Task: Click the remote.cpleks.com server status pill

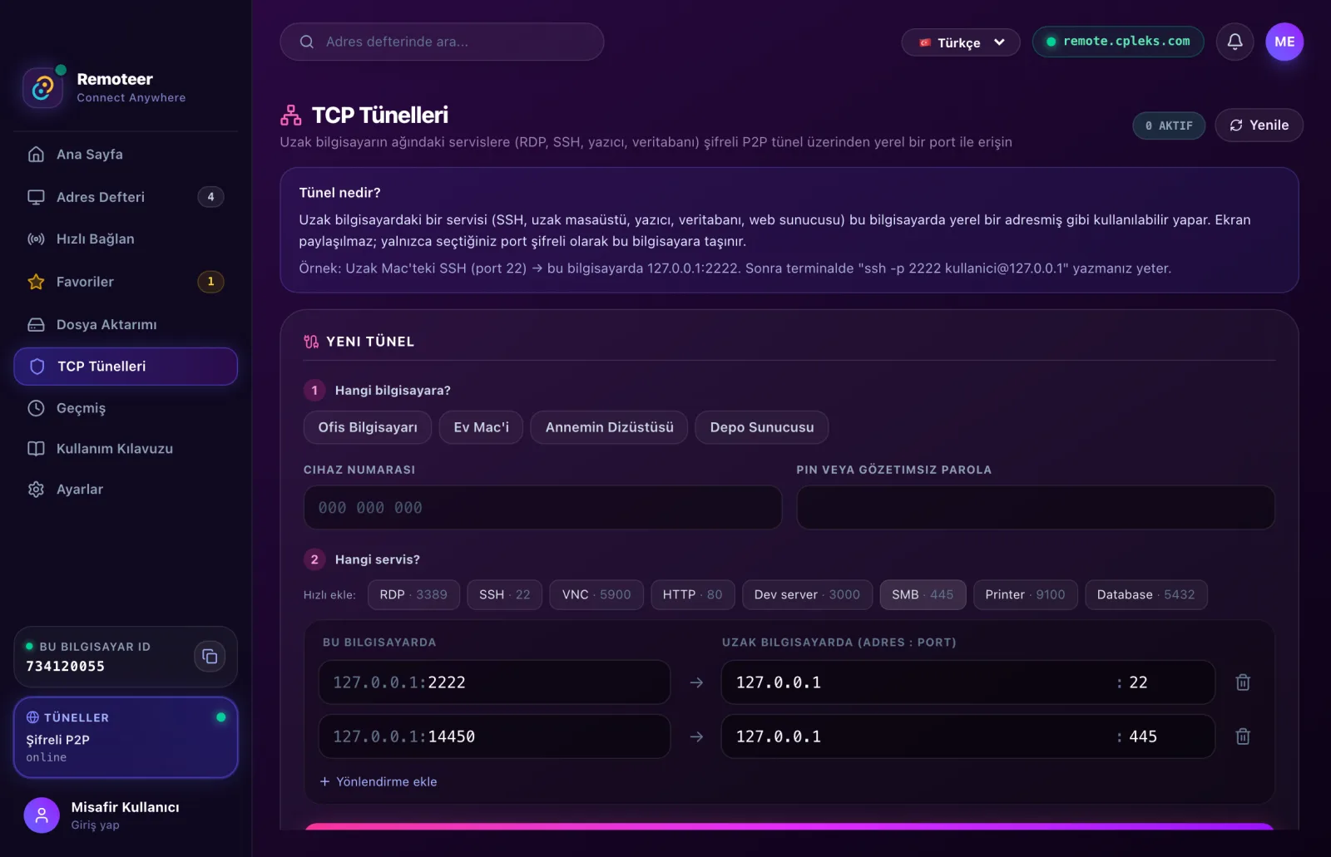Action: pos(1118,42)
